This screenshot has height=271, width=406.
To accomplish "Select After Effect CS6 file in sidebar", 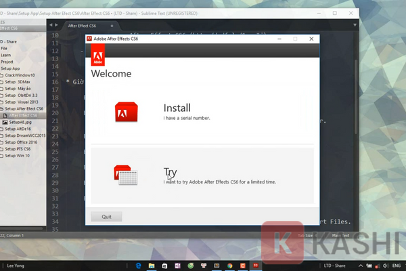I will pyautogui.click(x=23, y=115).
